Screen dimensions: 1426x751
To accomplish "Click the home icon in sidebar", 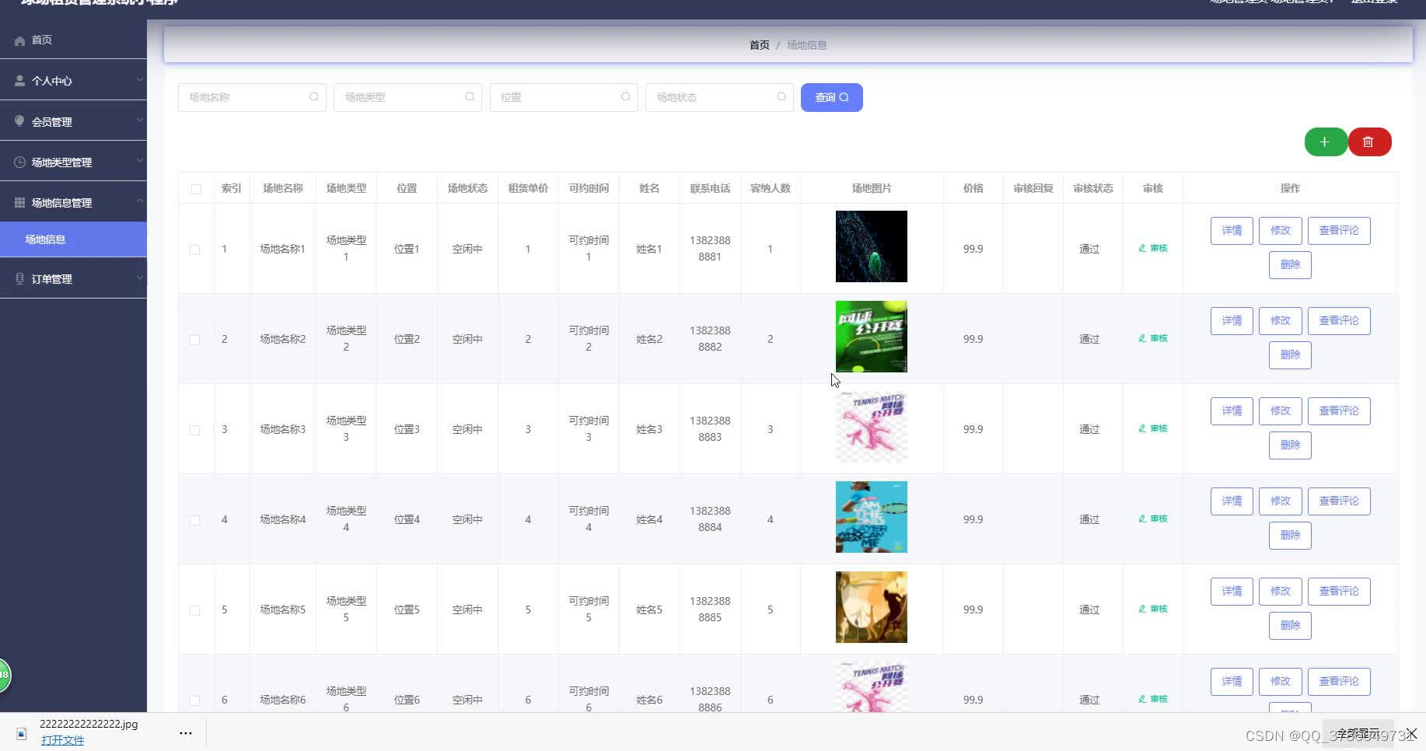I will point(19,40).
